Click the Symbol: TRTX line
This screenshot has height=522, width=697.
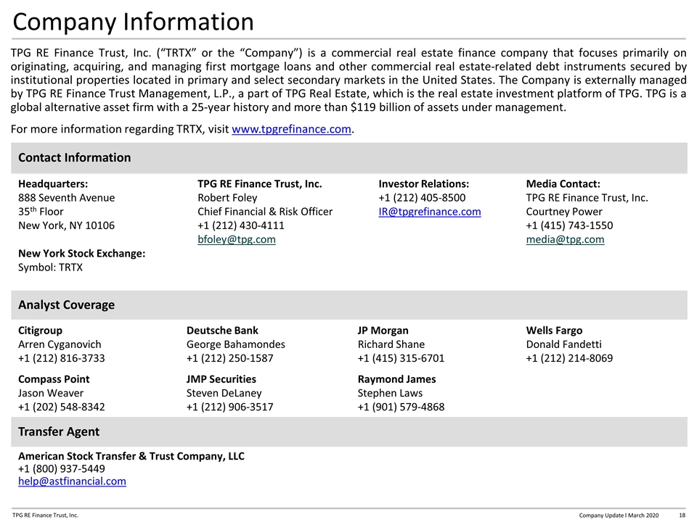(50, 268)
